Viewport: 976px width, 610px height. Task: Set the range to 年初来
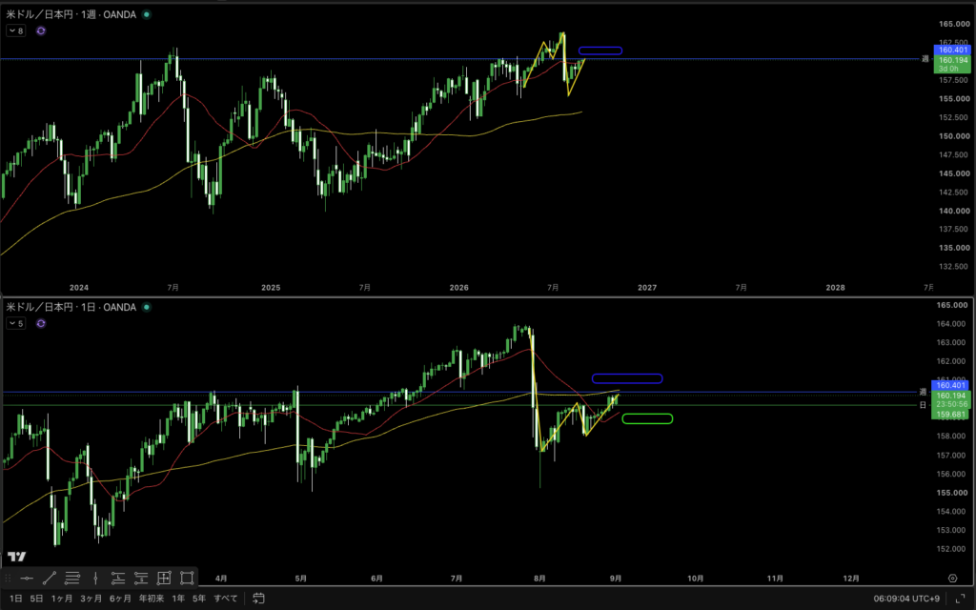(x=152, y=599)
